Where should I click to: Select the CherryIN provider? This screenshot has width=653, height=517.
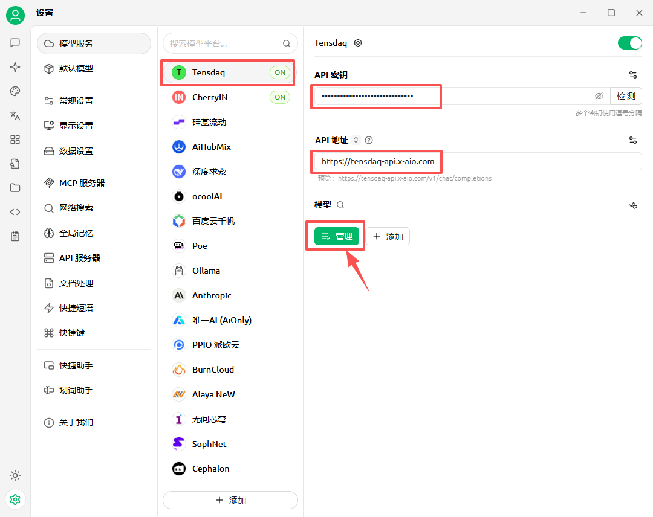point(230,97)
